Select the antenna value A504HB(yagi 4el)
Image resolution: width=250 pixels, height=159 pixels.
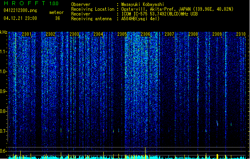pyautogui.click(x=140, y=19)
